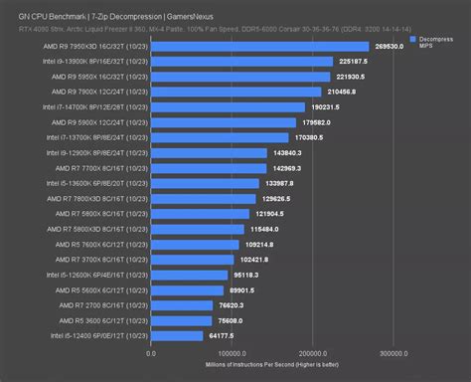The width and height of the screenshot is (471, 382).
Task: Click the AMD R9 7950X3D bar
Action: click(260, 47)
